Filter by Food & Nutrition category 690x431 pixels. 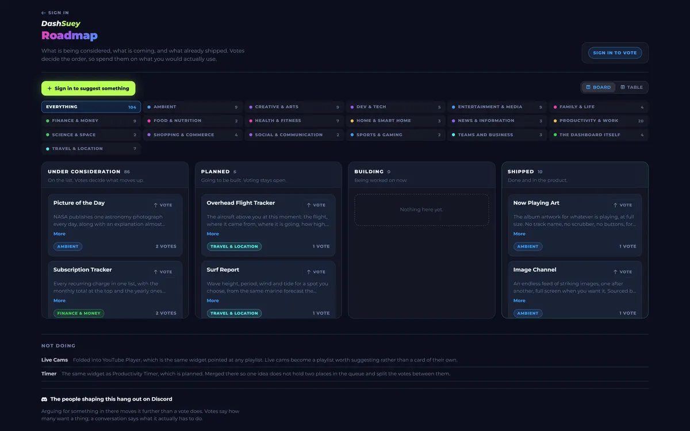[x=192, y=121]
